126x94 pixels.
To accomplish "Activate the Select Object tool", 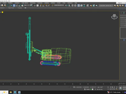I will click(x=2, y=5).
